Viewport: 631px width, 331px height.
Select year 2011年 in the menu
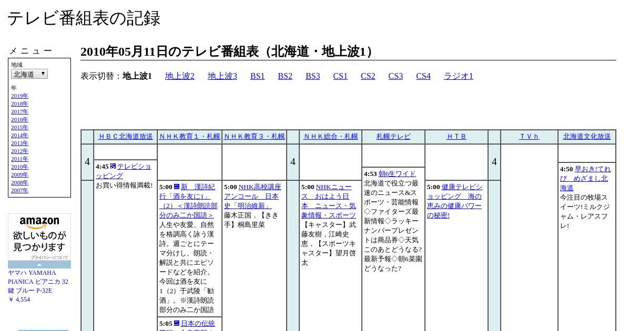pos(19,159)
